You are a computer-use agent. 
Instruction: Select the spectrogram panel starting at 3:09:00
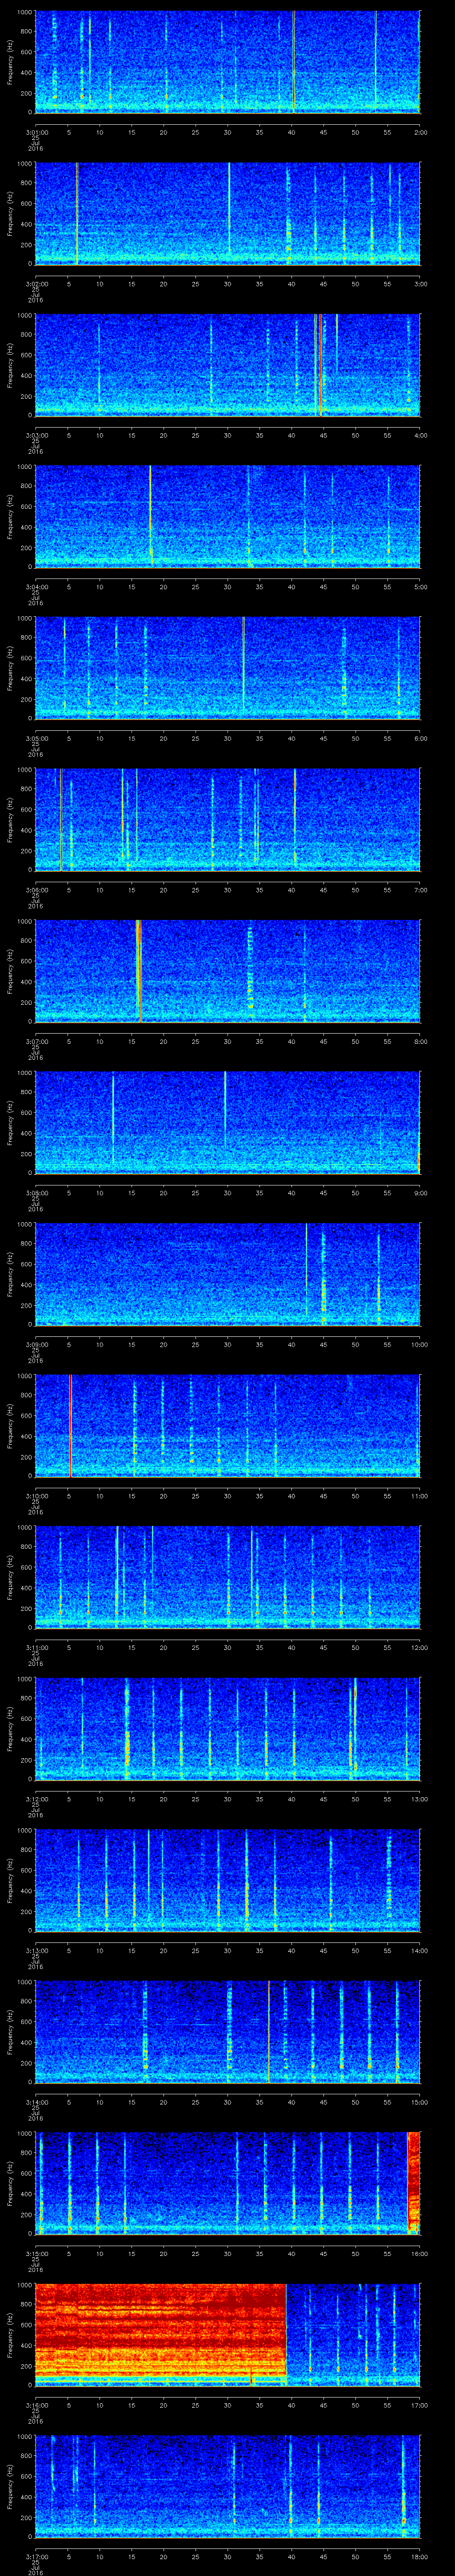point(227,1274)
